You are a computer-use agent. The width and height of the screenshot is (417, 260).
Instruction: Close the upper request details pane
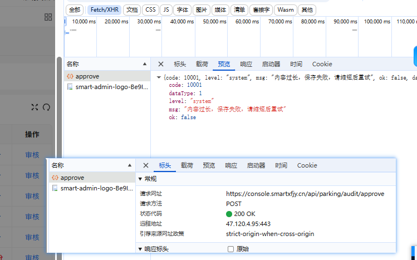click(x=161, y=64)
